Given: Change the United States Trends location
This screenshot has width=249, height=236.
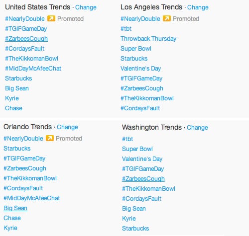Looking at the screenshot, I should (x=86, y=7).
